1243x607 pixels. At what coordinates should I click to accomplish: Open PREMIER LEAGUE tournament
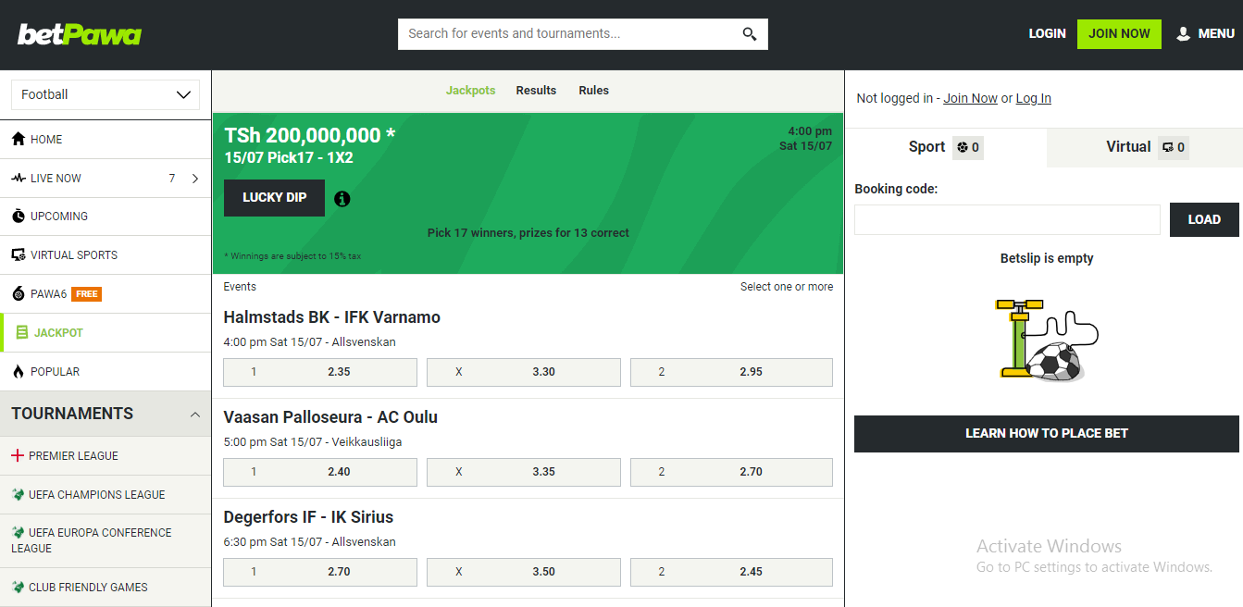click(x=106, y=455)
